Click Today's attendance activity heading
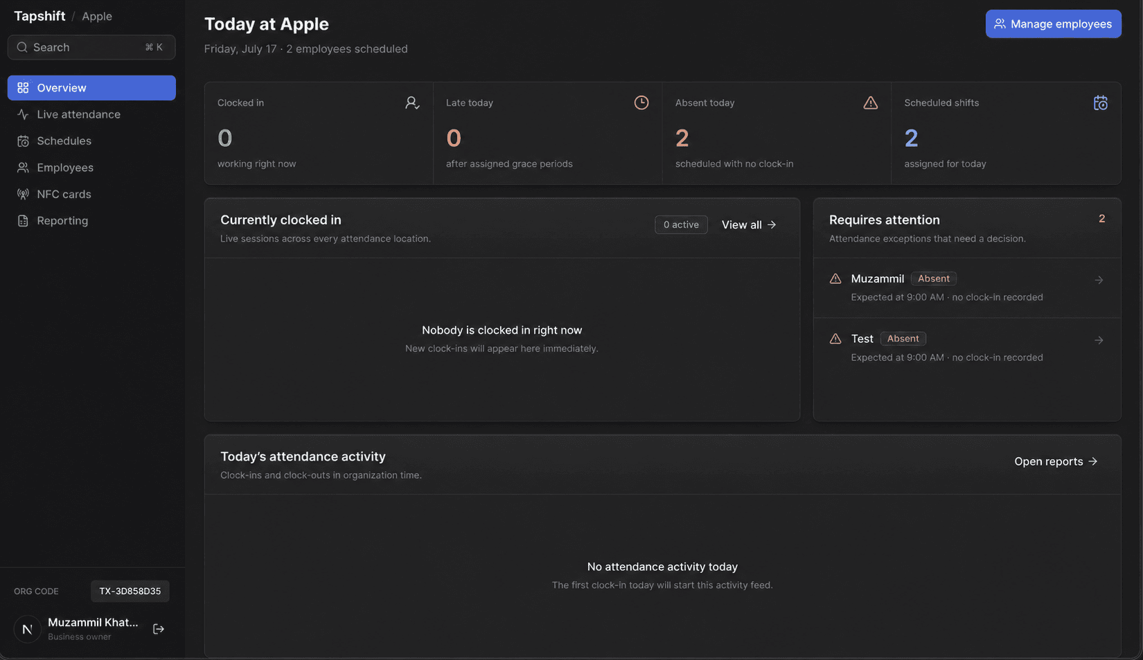Viewport: 1143px width, 660px height. click(303, 456)
